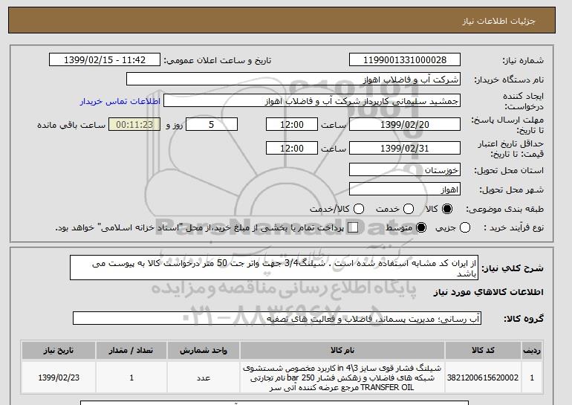
Task: Tick the Islamic treasury documents payment checkbox
Action: 353,227
